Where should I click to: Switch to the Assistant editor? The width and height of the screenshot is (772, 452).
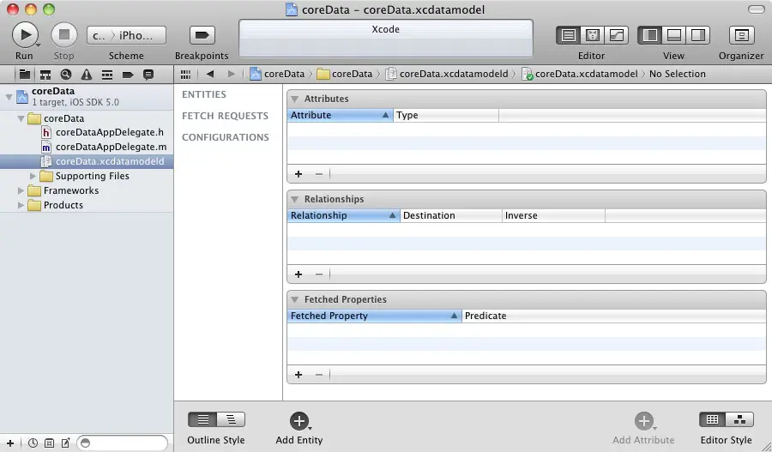[592, 35]
